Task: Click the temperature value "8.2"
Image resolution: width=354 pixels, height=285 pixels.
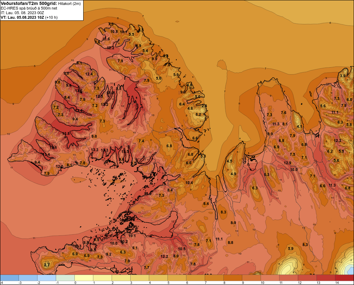Action: [x=198, y=114]
